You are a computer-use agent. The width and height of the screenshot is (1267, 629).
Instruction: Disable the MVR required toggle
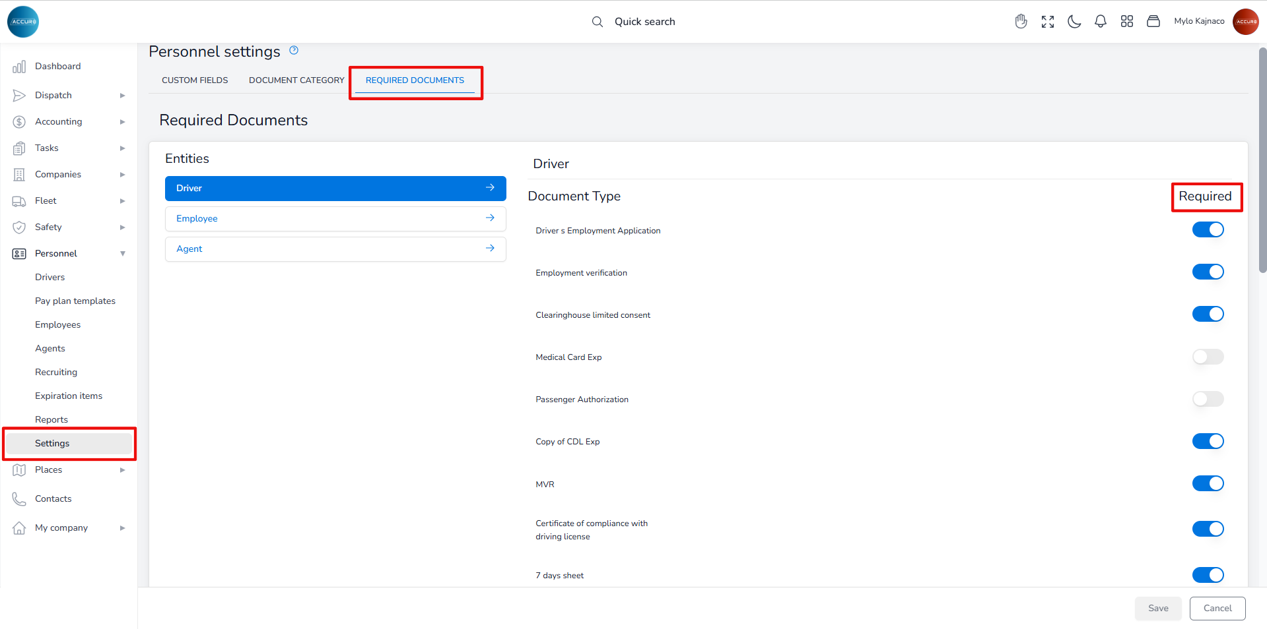click(x=1208, y=483)
